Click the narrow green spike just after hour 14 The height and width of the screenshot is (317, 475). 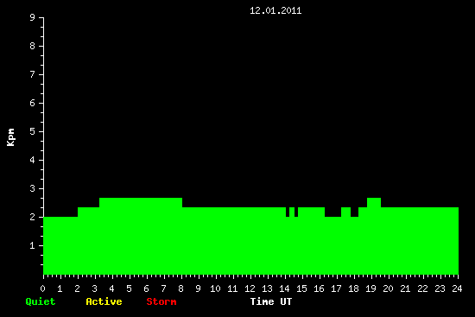coord(292,212)
